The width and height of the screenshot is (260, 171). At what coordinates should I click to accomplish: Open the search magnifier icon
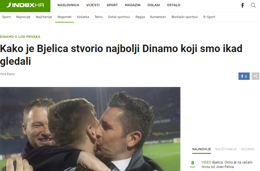pyautogui.click(x=253, y=5)
